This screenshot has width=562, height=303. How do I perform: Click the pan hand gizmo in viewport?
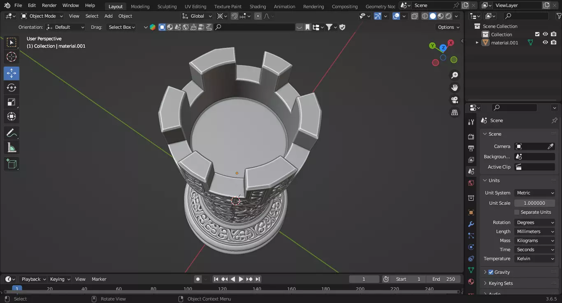point(455,88)
